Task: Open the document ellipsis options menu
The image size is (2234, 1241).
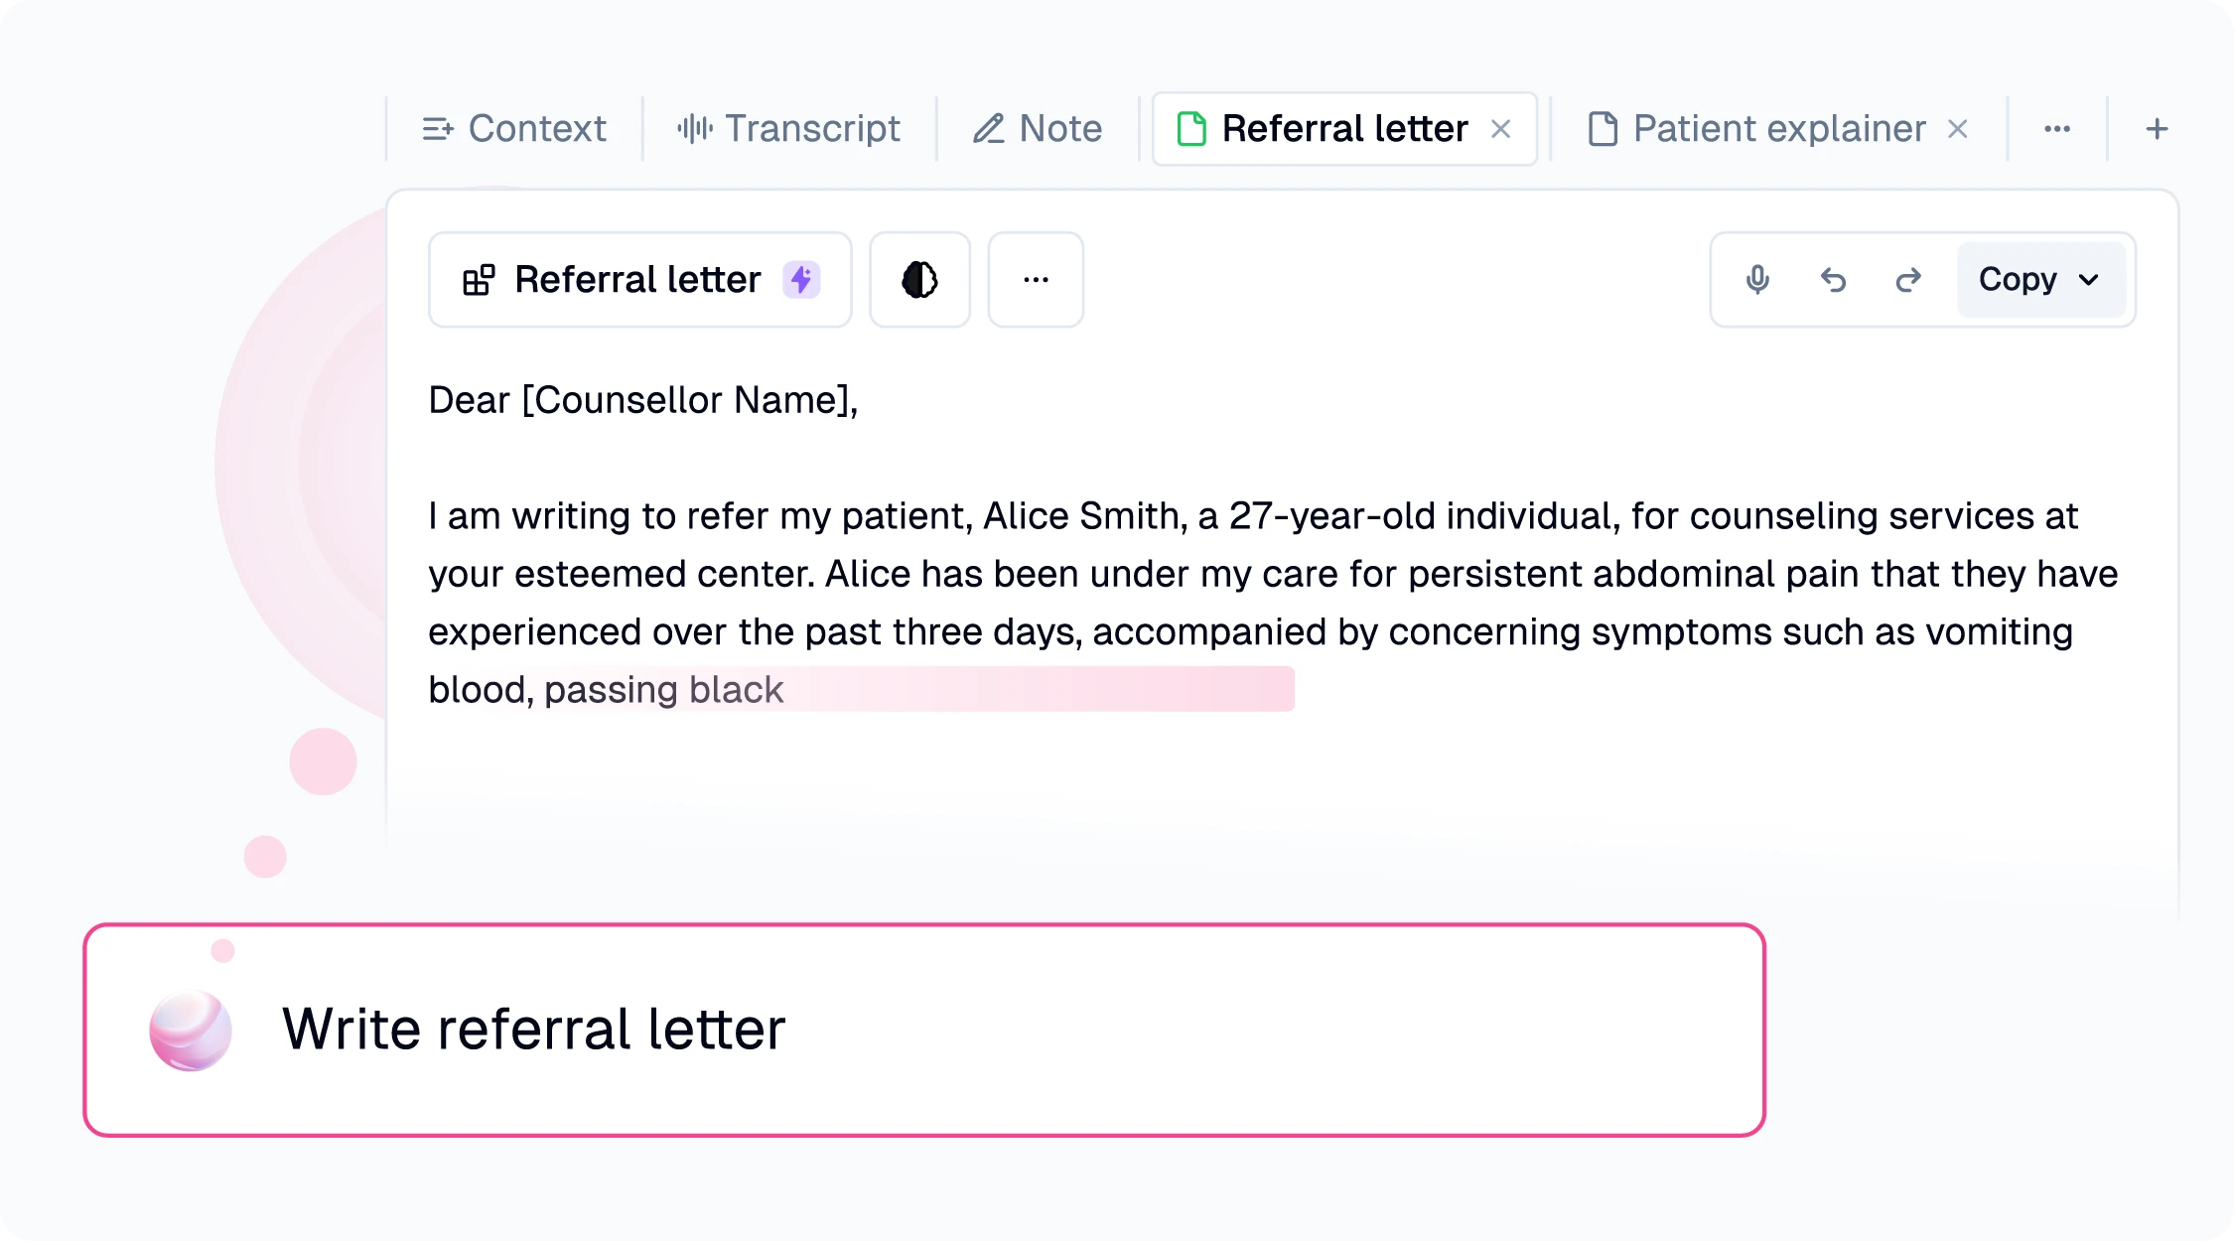Action: pos(1036,280)
